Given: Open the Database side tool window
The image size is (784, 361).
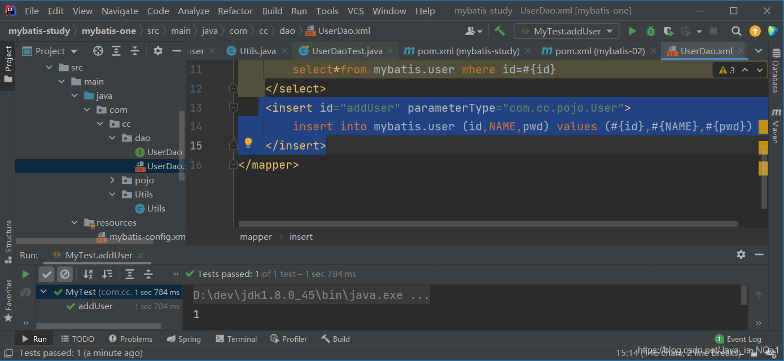Looking at the screenshot, I should (x=775, y=70).
